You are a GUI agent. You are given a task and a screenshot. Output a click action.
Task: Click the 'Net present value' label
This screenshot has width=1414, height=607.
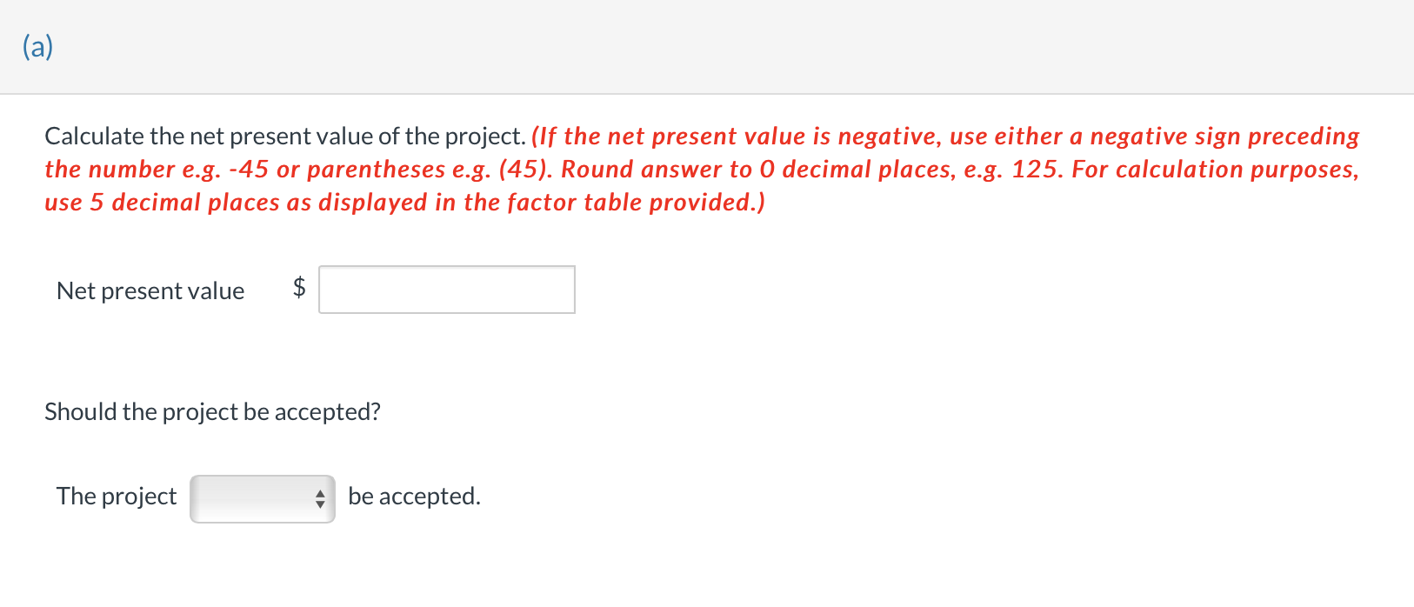[150, 290]
